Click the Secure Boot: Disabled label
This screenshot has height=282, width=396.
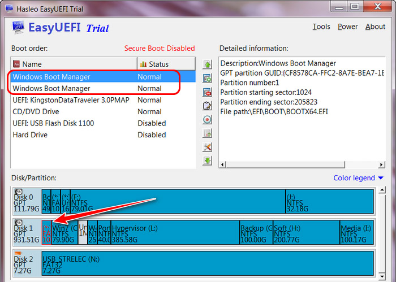pyautogui.click(x=160, y=48)
